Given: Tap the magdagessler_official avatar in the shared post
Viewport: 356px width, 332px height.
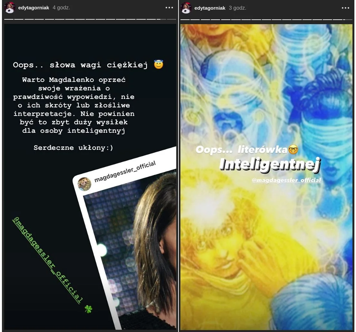Looking at the screenshot, I should 85,184.
